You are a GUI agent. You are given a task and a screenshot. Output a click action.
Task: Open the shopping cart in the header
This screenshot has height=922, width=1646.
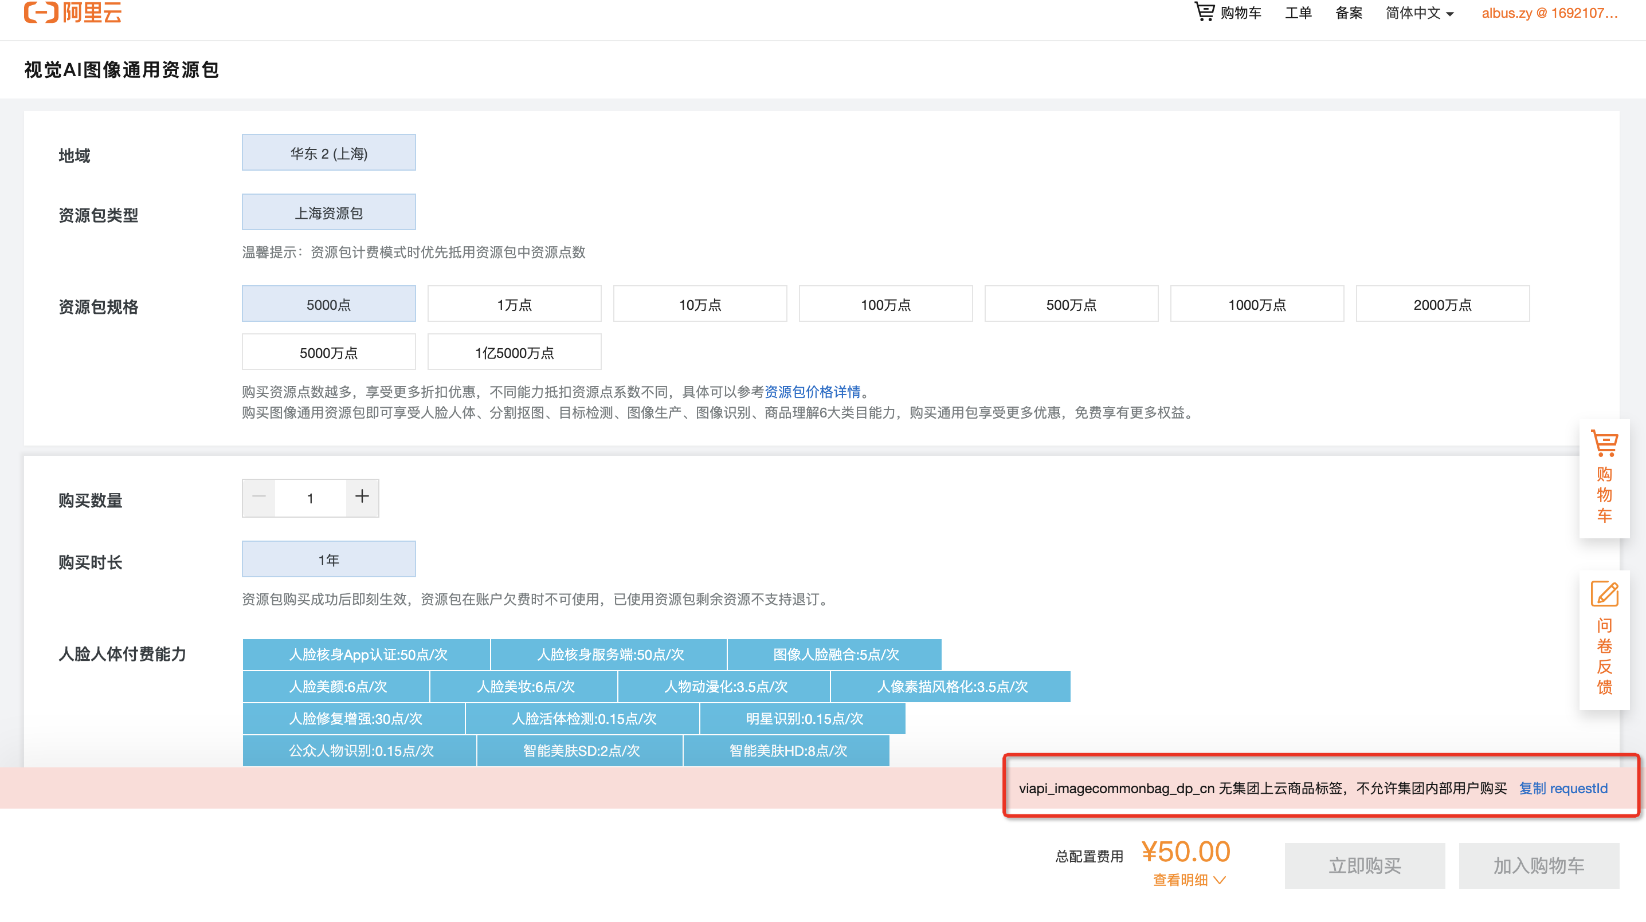click(x=1228, y=13)
